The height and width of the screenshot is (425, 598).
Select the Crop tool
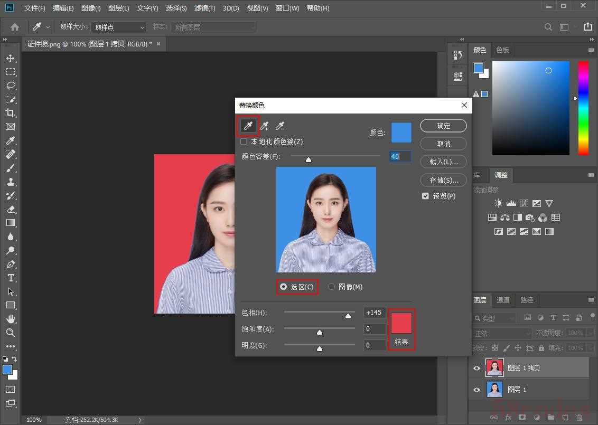(11, 113)
